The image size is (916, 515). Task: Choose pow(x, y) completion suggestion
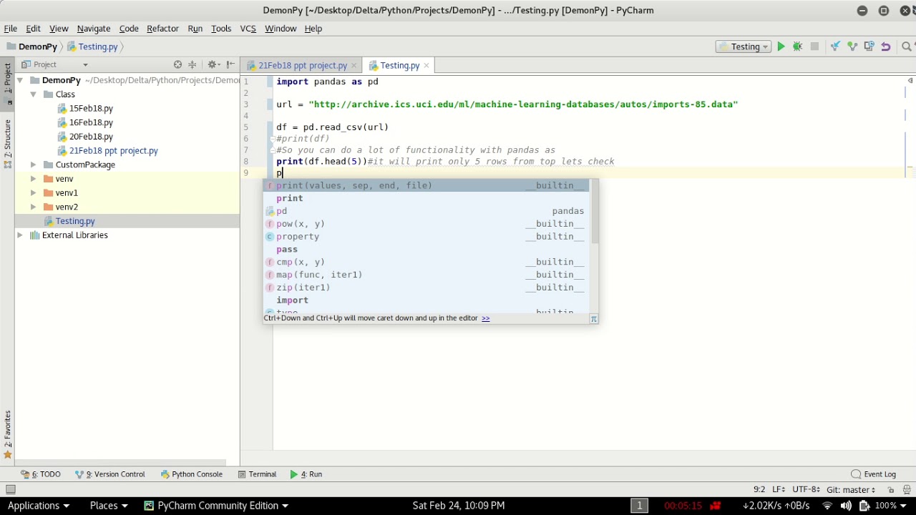click(x=427, y=224)
